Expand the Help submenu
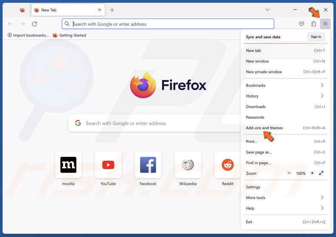Image resolution: width=336 pixels, height=237 pixels. point(285,208)
